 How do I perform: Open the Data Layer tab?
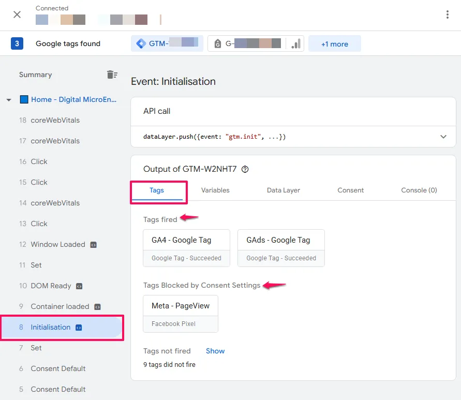(x=283, y=190)
